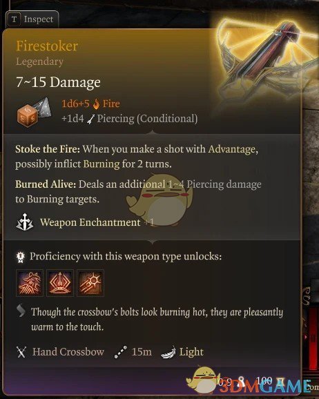This screenshot has width=319, height=399.
Task: Click the proficiency ribbon badge icon
Action: [20, 257]
